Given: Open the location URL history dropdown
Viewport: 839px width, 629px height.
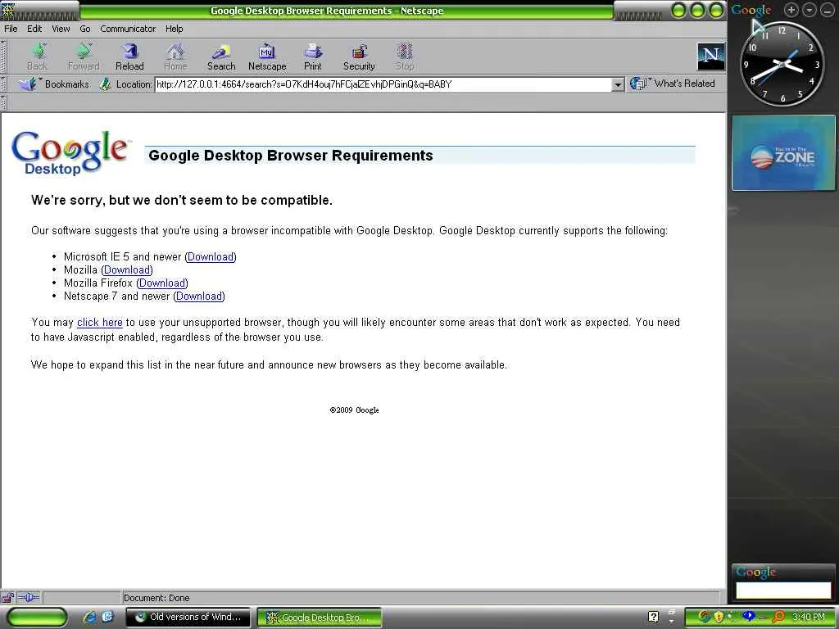Looking at the screenshot, I should (x=618, y=84).
